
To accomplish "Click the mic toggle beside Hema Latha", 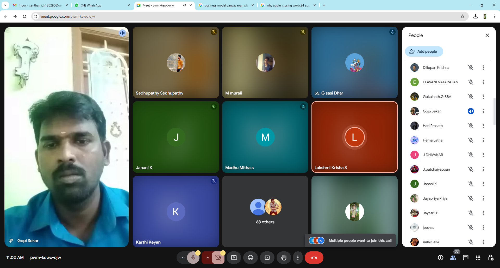I will pos(471,140).
